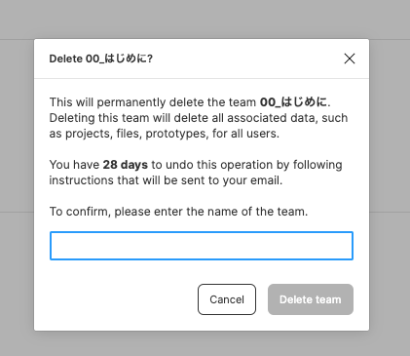Screen dimensions: 410x356
Task: Click the 'This will permanently delete' paragraph
Action: 199,118
